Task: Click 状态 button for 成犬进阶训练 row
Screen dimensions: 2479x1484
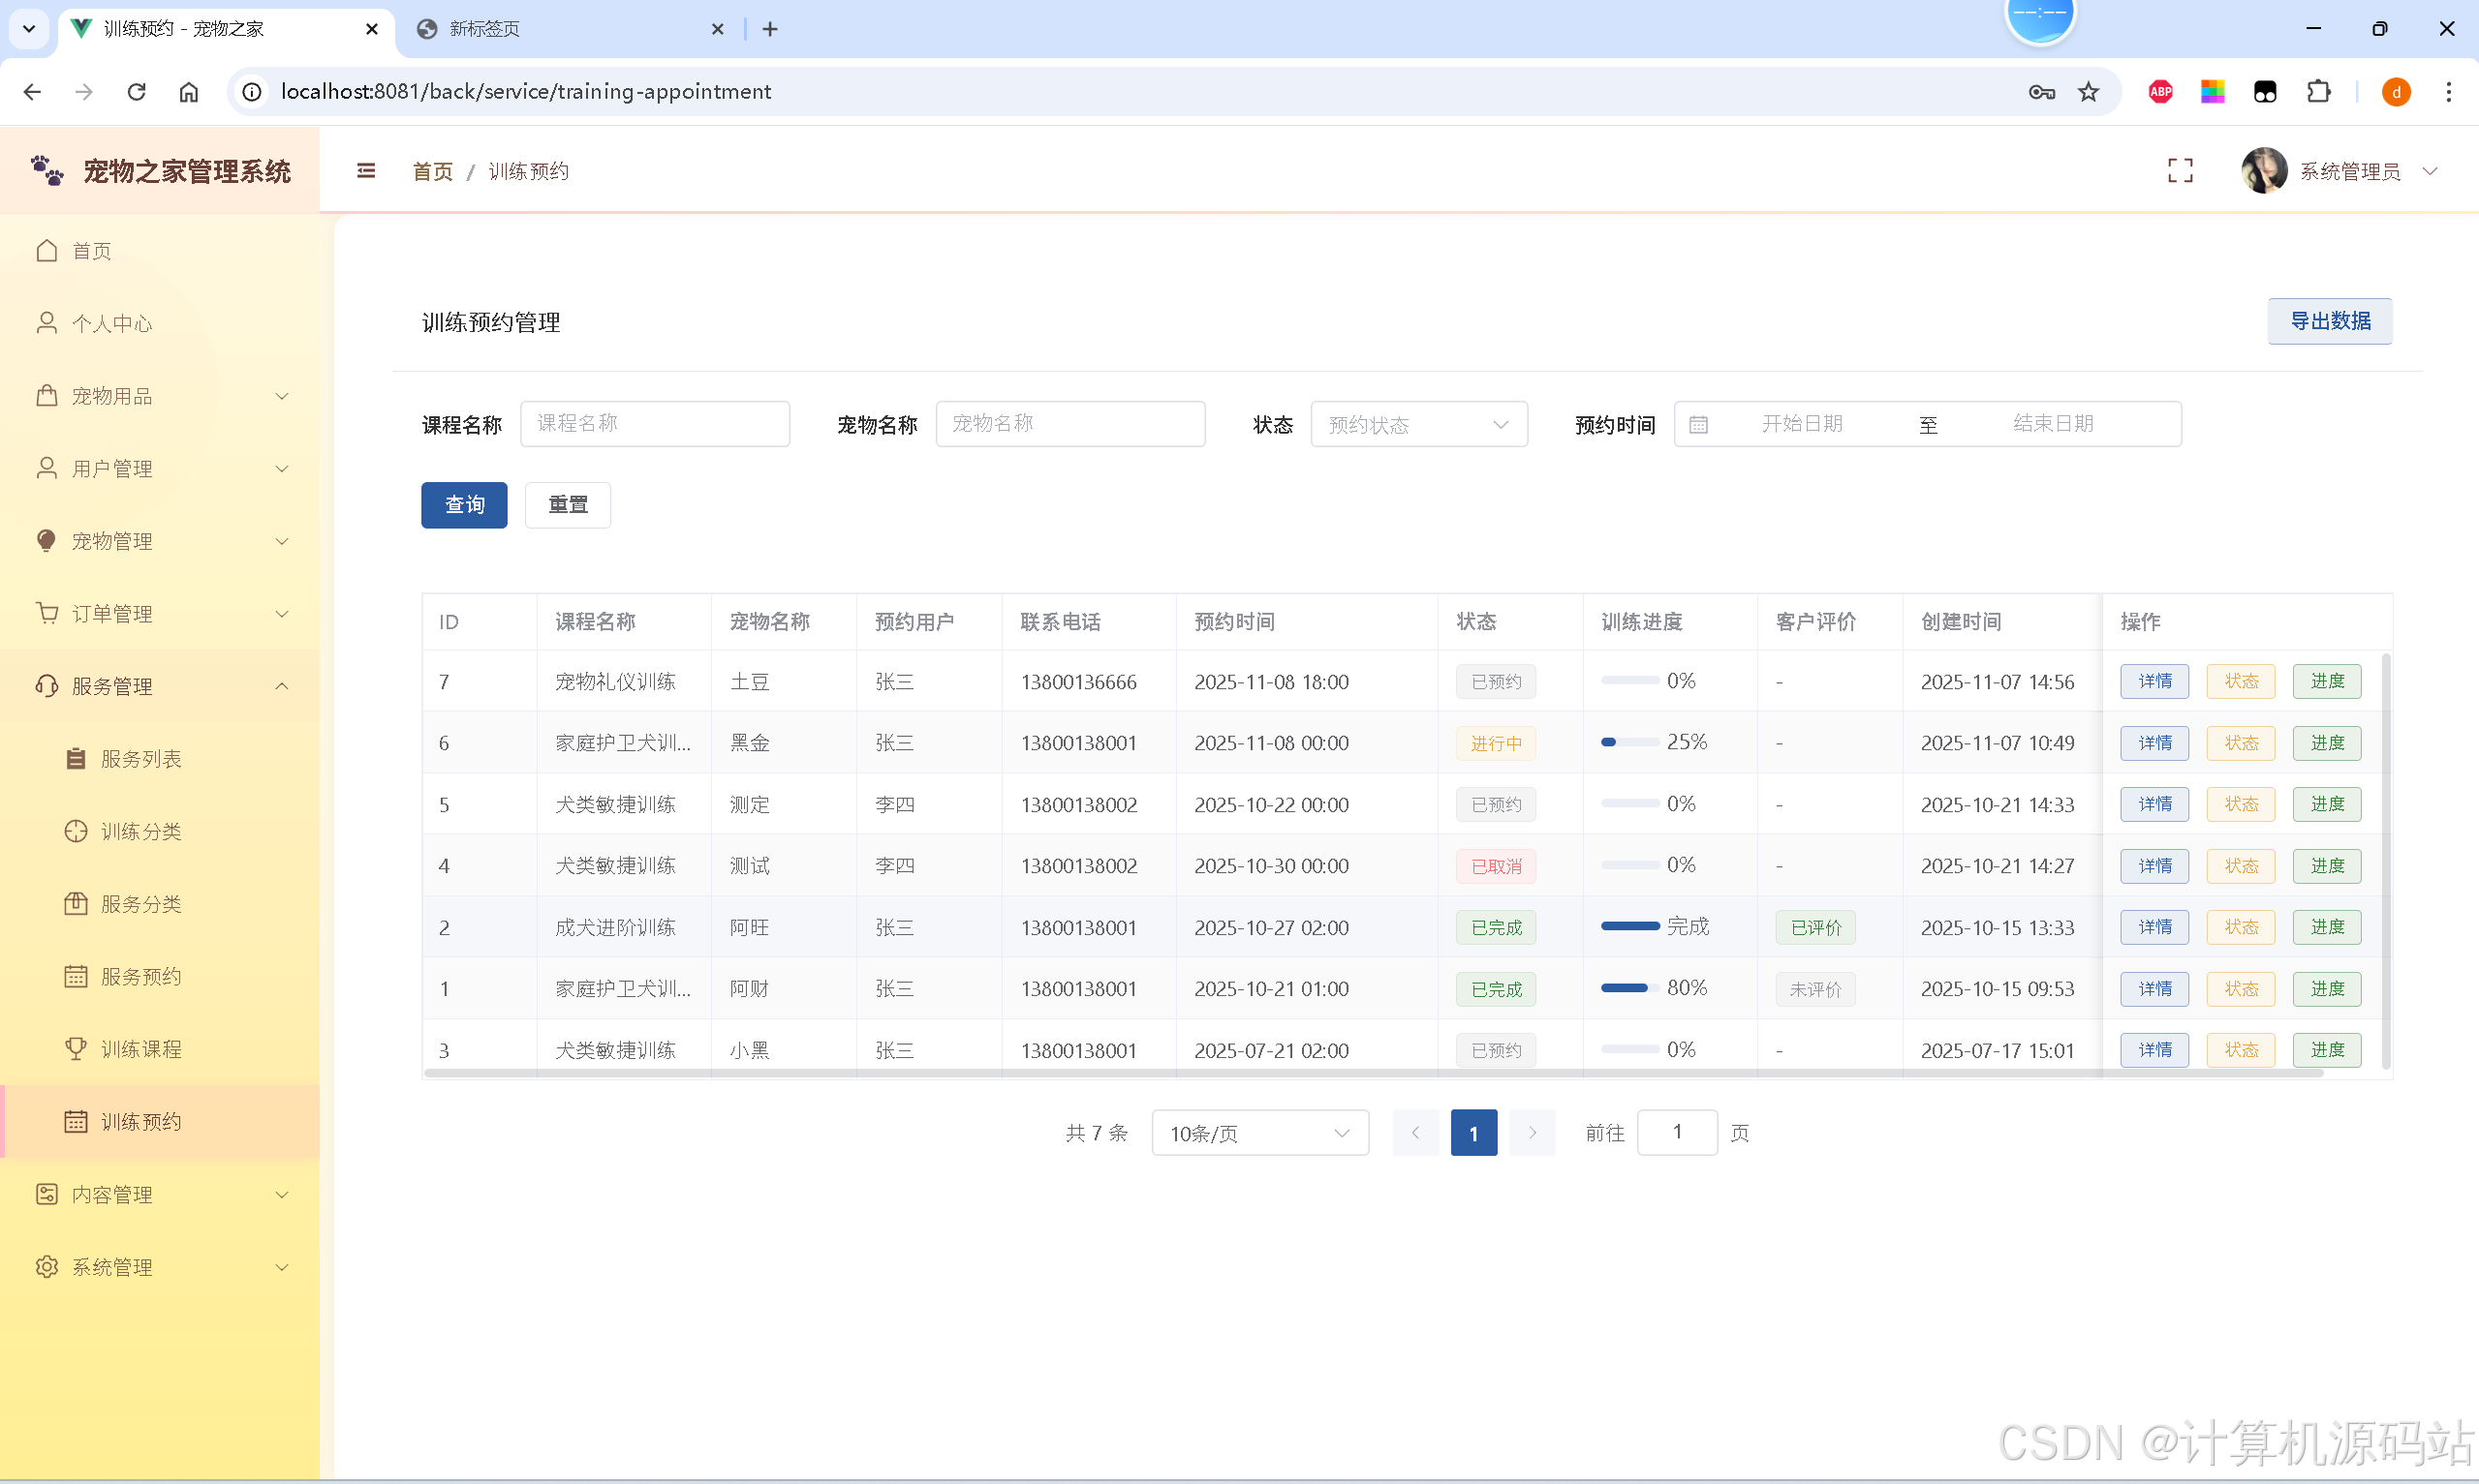Action: point(2241,927)
